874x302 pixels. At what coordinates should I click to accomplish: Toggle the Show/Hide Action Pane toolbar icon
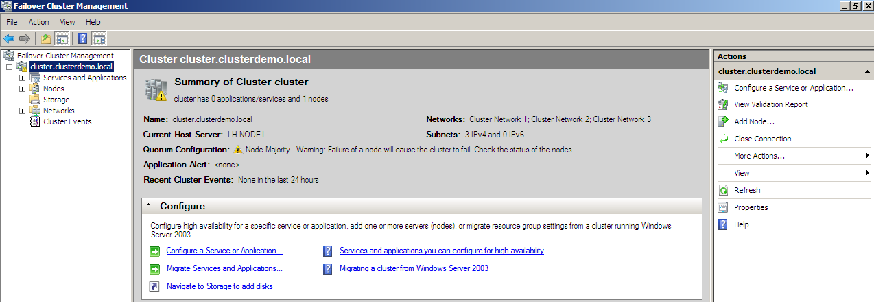click(99, 38)
